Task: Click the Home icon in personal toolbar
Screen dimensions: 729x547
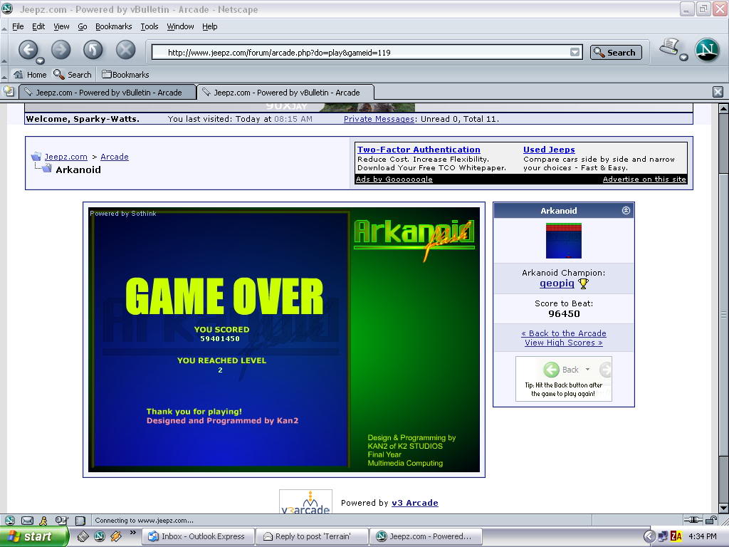Action: click(x=30, y=74)
